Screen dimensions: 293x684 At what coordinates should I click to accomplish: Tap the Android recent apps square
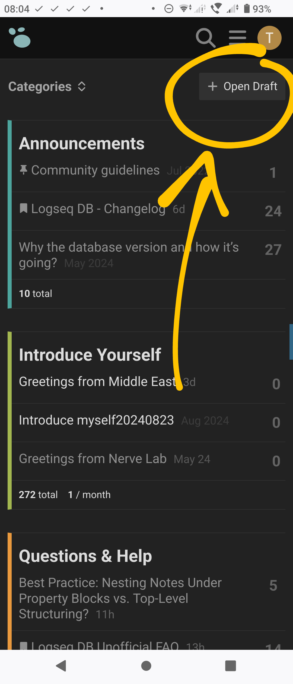pyautogui.click(x=231, y=666)
